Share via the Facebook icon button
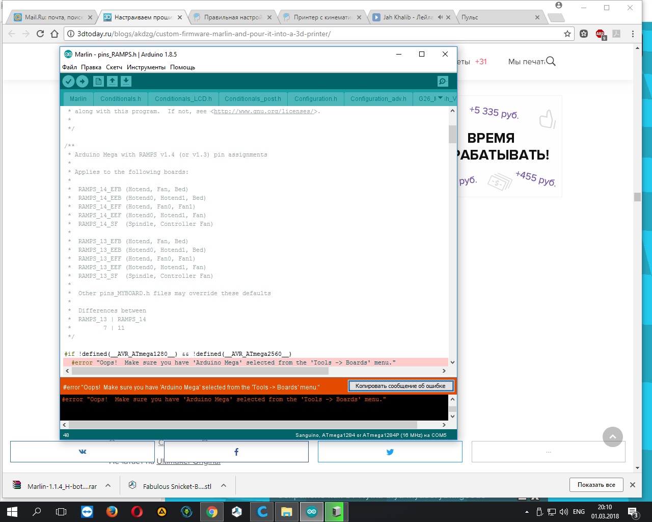Viewport: 652px width, 522px height. tap(236, 452)
